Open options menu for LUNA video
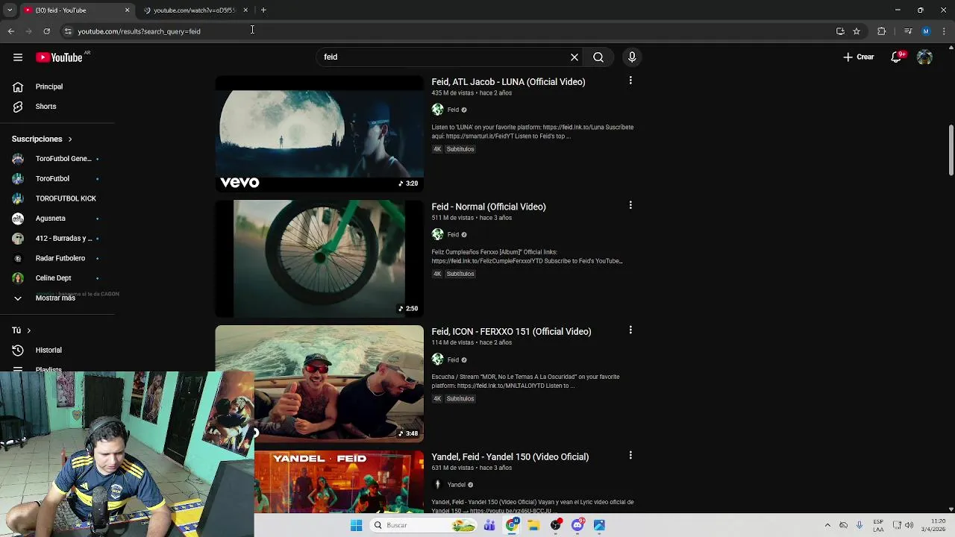The width and height of the screenshot is (955, 537). click(x=630, y=81)
